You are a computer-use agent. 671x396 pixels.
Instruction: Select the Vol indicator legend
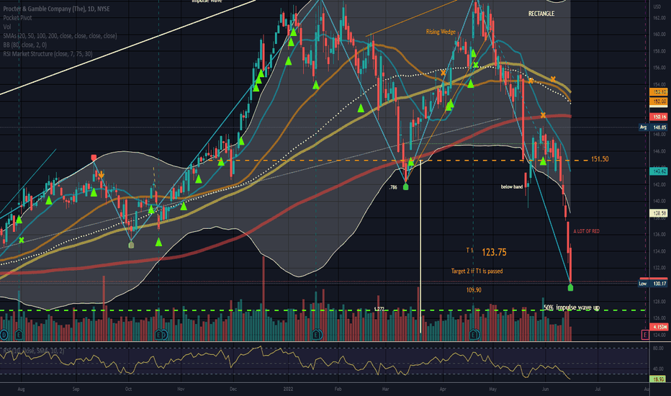[x=7, y=27]
